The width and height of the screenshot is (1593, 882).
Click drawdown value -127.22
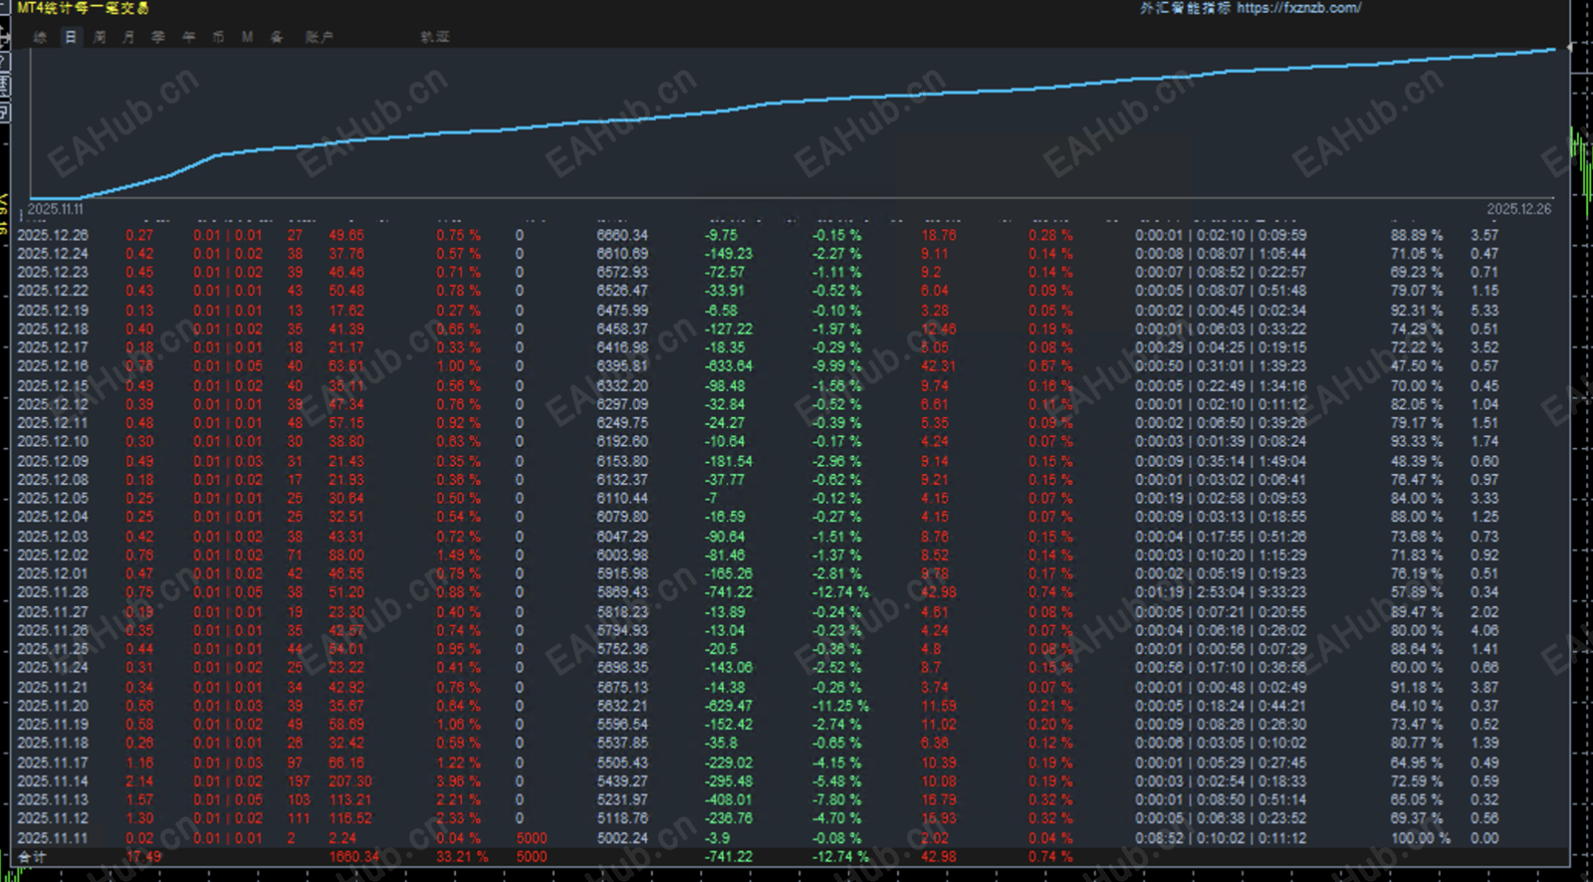(x=729, y=329)
